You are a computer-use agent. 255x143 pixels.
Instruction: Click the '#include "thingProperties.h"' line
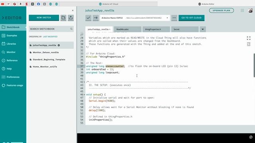tap(106, 57)
